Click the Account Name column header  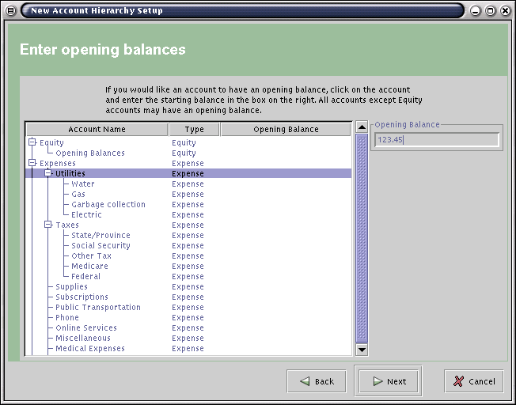tap(97, 129)
